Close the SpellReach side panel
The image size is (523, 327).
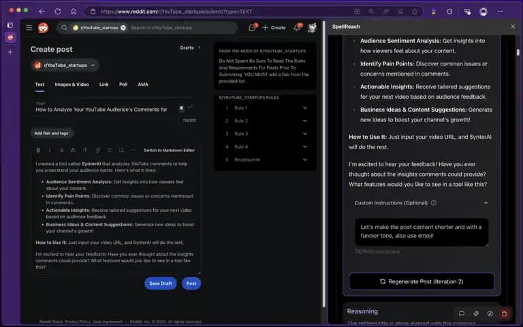pyautogui.click(x=513, y=27)
